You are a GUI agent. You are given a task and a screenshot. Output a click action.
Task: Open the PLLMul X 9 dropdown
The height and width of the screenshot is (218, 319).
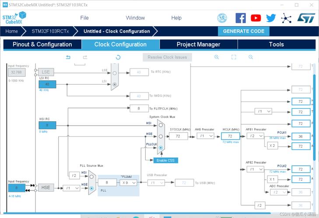(x=128, y=183)
